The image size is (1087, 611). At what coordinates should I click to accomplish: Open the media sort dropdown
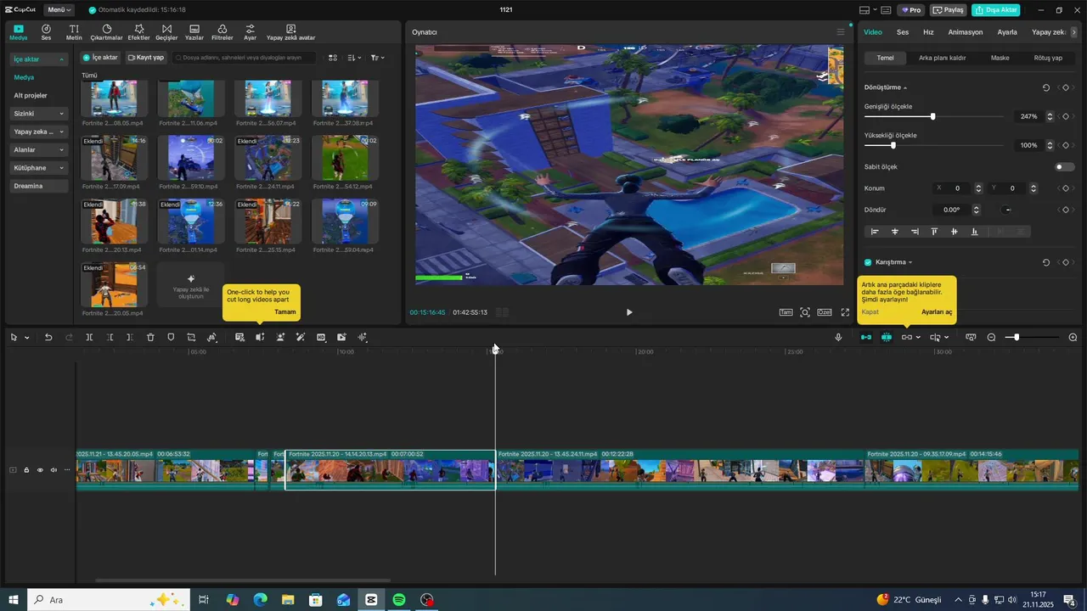coord(355,58)
